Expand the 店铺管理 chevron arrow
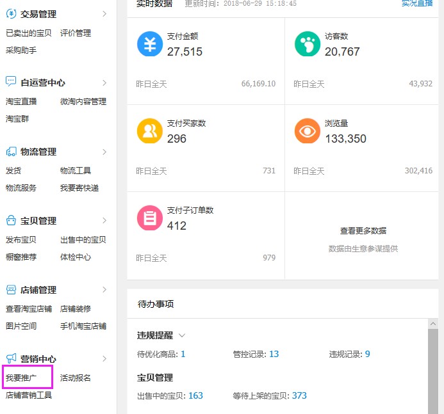Screen dimensions: 444x414 (x=104, y=290)
